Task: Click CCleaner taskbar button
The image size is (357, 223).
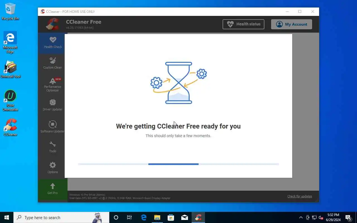Action: (x=198, y=217)
